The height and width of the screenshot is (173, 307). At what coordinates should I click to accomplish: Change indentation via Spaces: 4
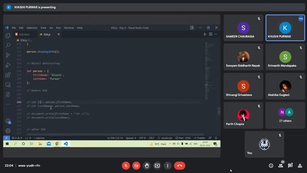coord(131,138)
